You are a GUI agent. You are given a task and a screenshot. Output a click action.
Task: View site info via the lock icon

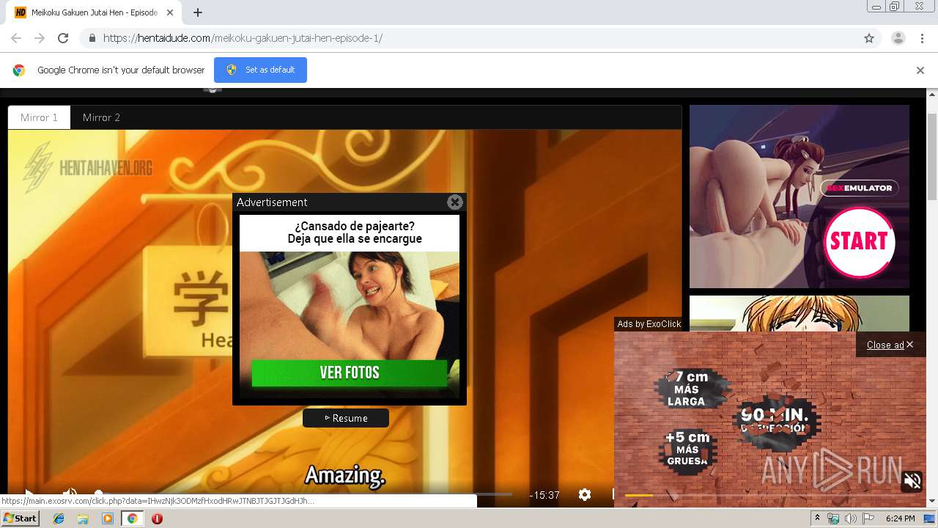pos(92,38)
